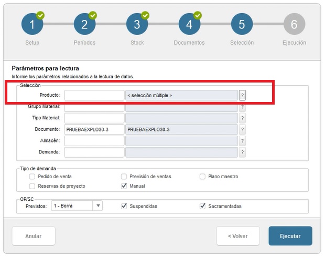The height and width of the screenshot is (257, 325).
Task: Open the Previstos dropdown showing 1 - Borra
Action: [77, 205]
